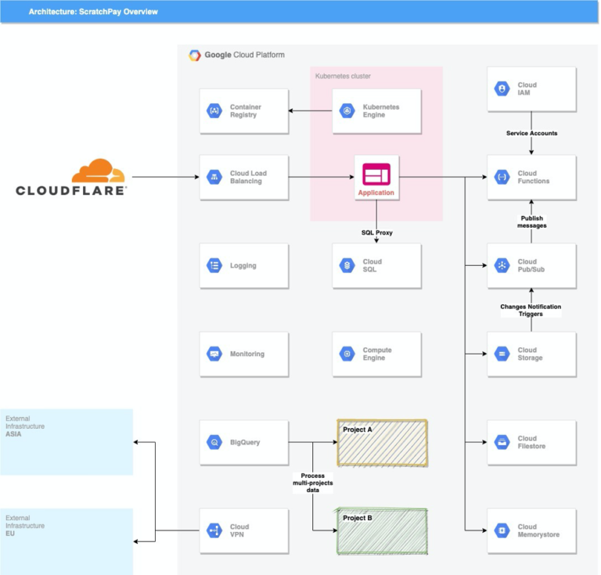Click the Cloud IAM icon
Screen dimensions: 601x575
(x=502, y=89)
